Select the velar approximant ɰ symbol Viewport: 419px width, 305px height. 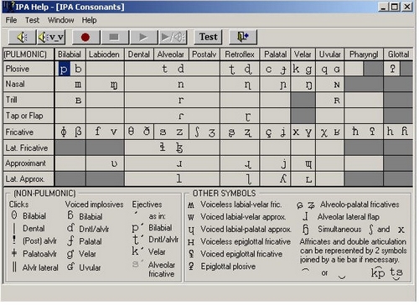pos(308,164)
